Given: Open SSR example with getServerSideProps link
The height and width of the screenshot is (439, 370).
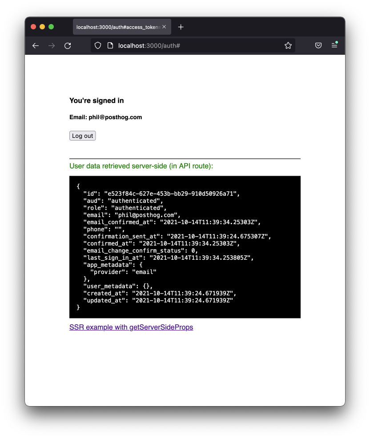Looking at the screenshot, I should (x=131, y=327).
